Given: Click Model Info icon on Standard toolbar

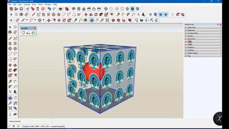Looking at the screenshot, I should pyautogui.click(x=67, y=9).
